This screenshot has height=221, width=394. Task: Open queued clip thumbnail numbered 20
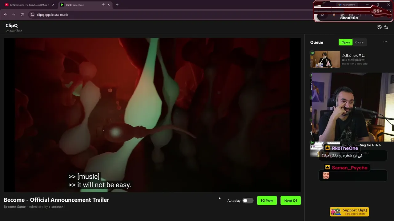(325, 59)
